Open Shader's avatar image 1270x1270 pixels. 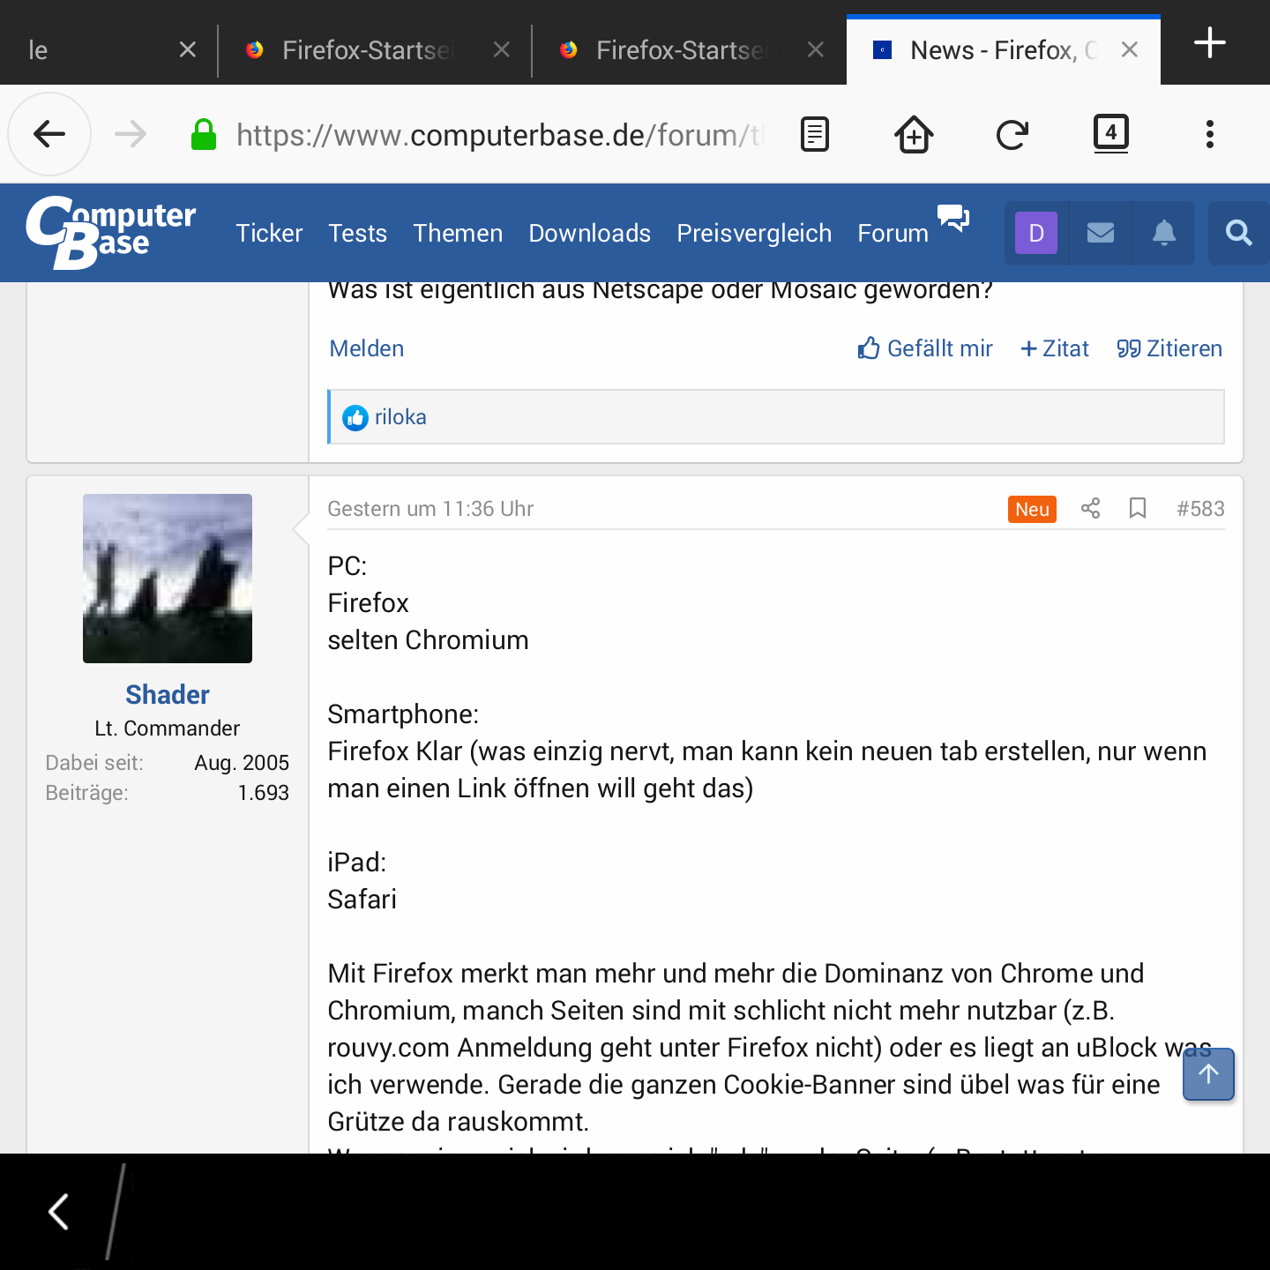point(168,579)
